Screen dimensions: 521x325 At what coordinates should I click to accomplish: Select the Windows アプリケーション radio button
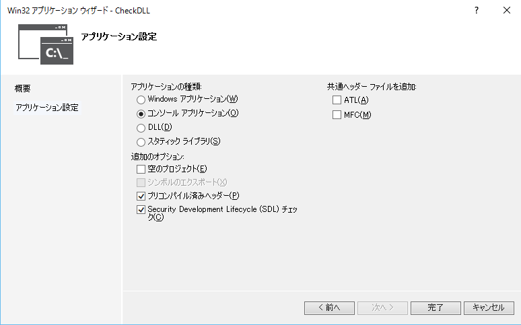(141, 100)
